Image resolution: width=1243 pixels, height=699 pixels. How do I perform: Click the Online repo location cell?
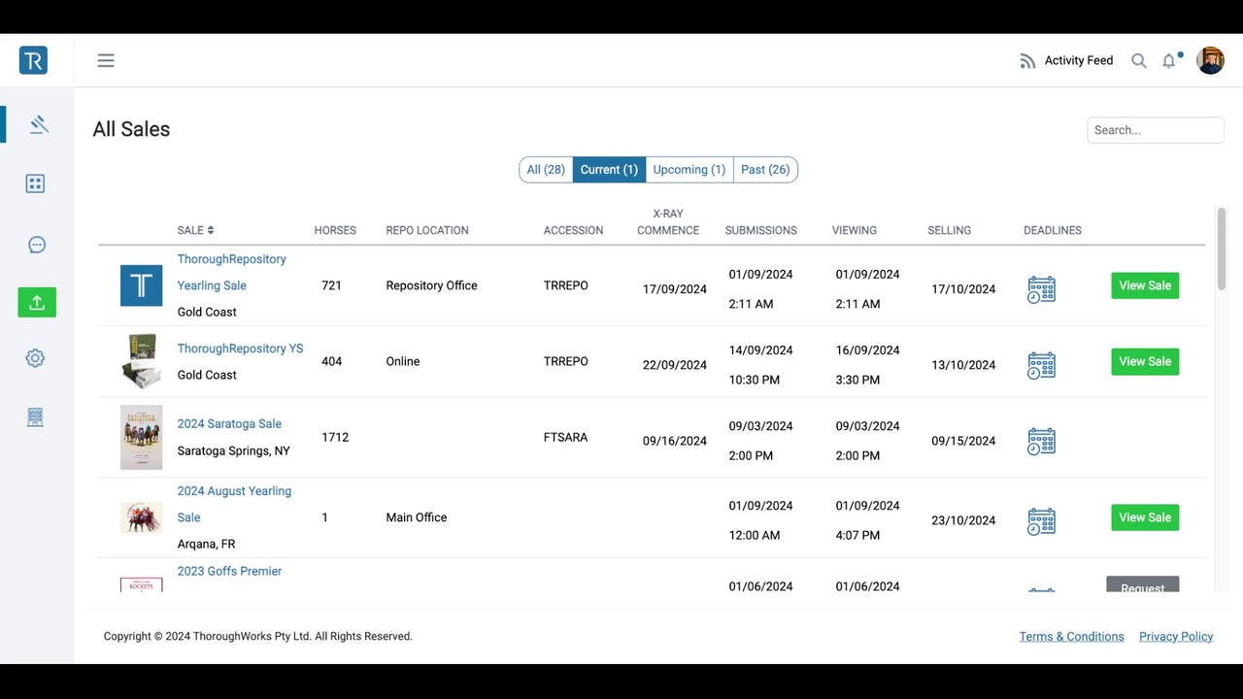(403, 361)
